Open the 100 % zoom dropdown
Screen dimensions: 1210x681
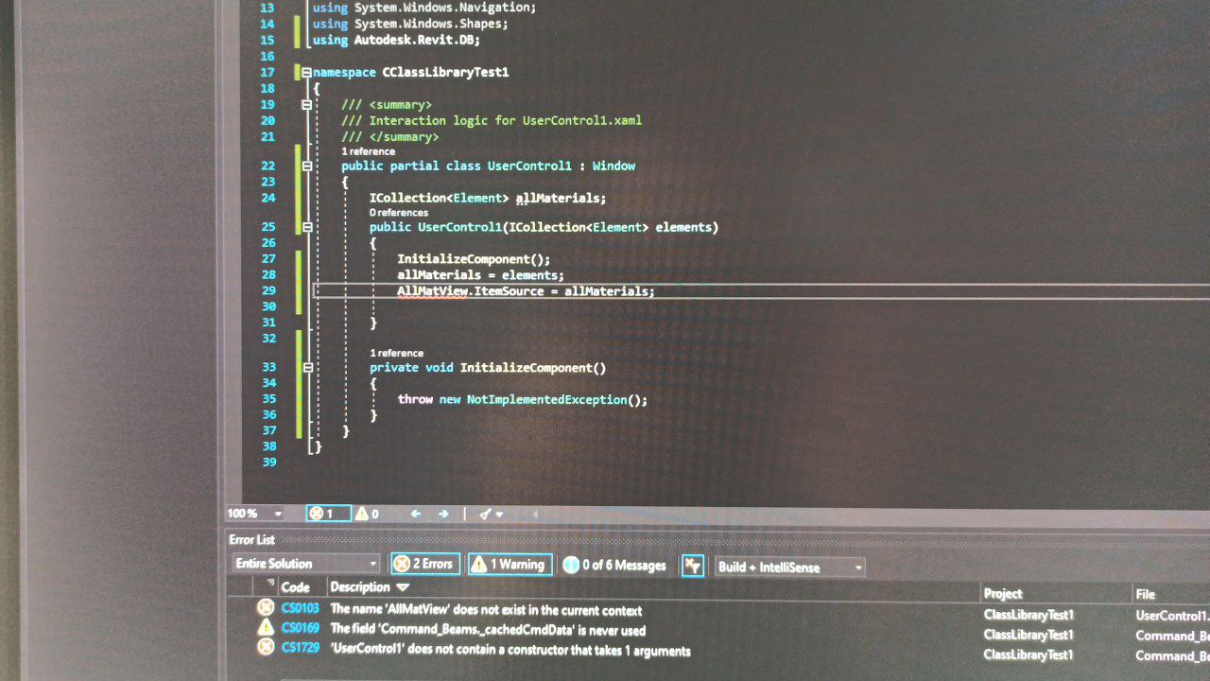coord(278,514)
